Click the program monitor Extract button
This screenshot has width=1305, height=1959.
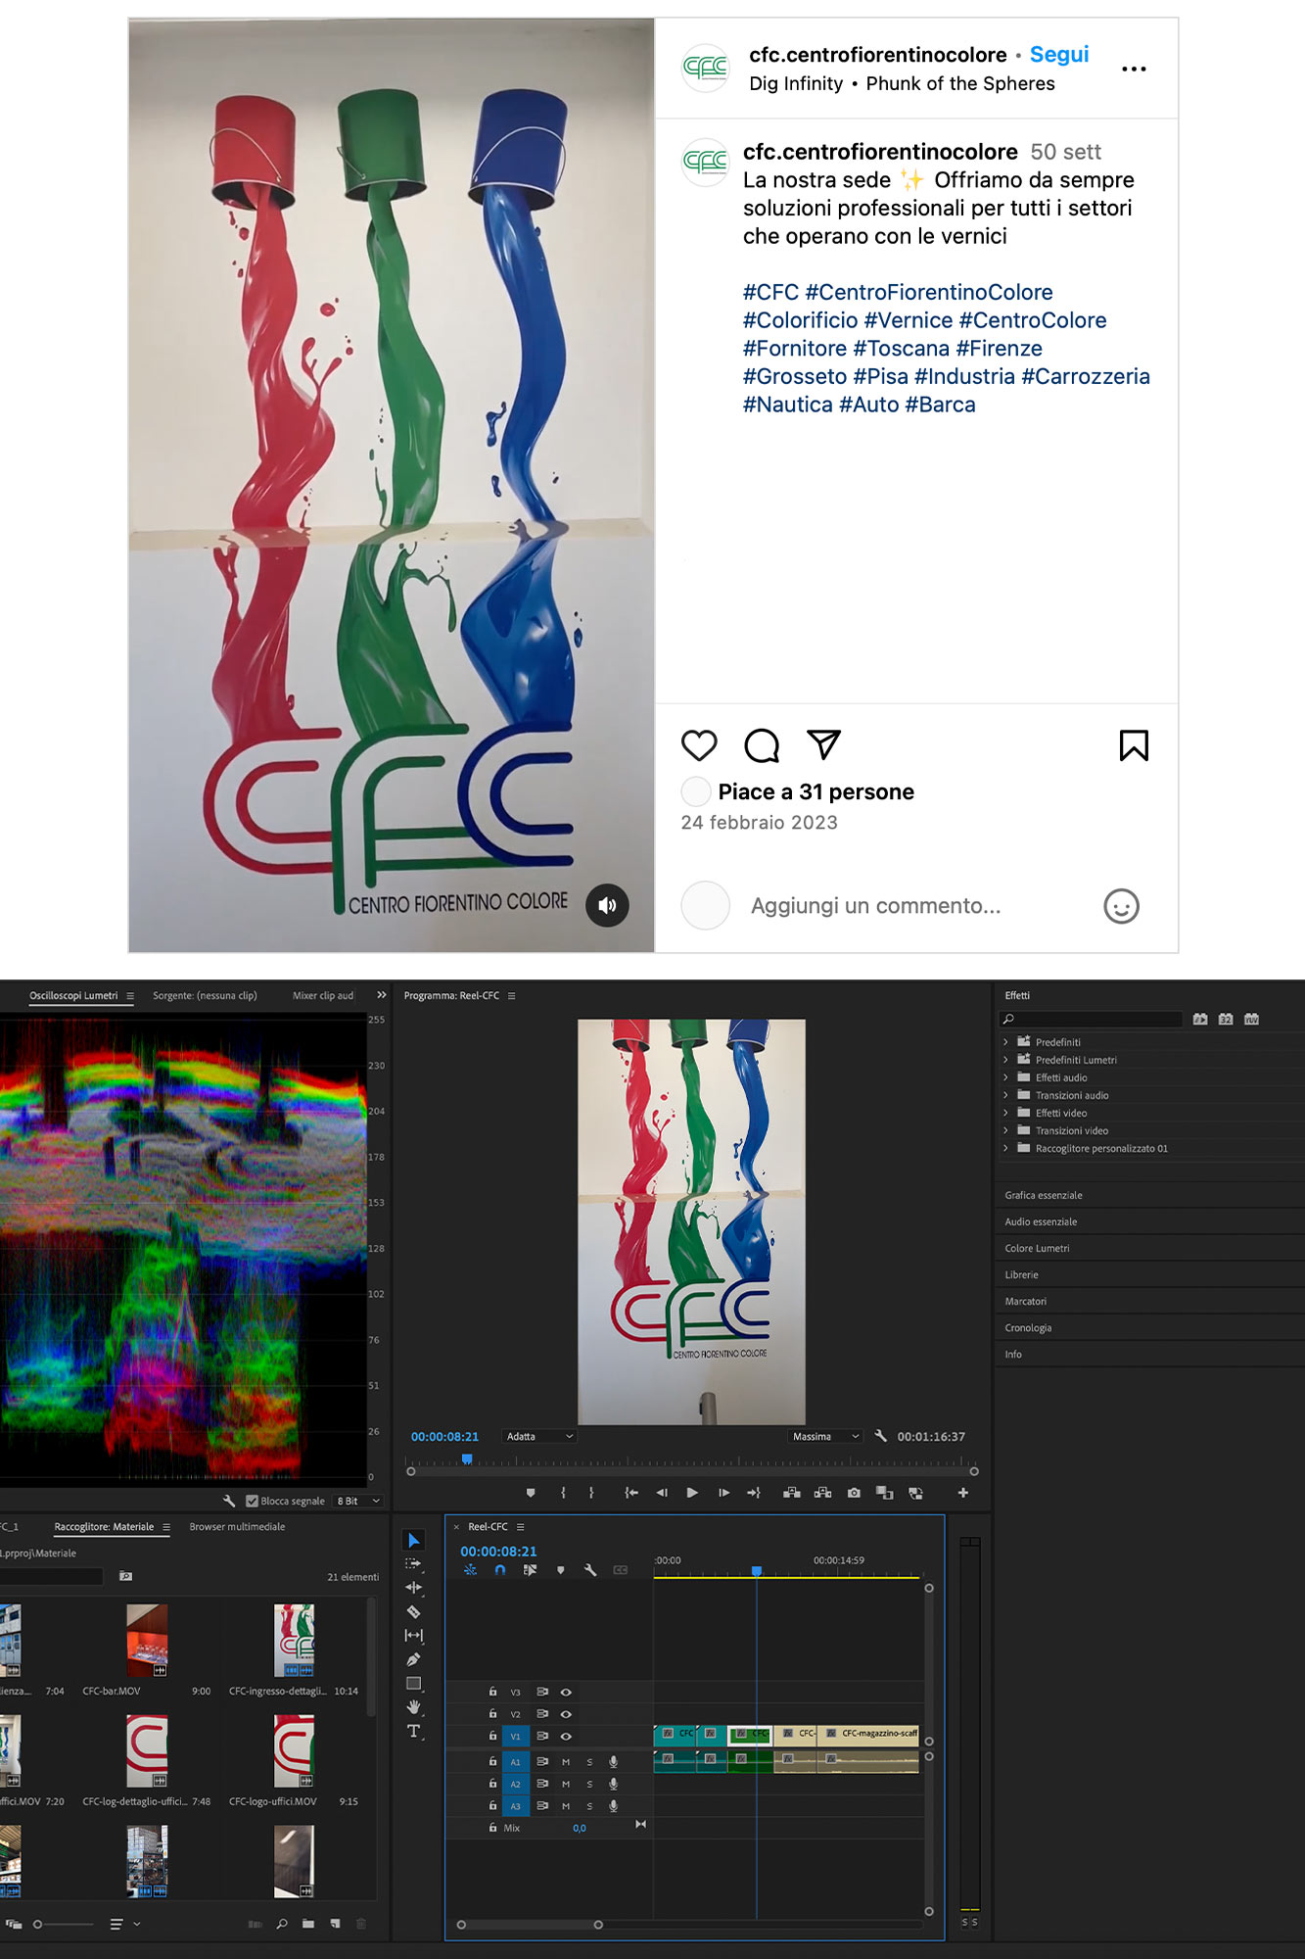[x=822, y=1493]
